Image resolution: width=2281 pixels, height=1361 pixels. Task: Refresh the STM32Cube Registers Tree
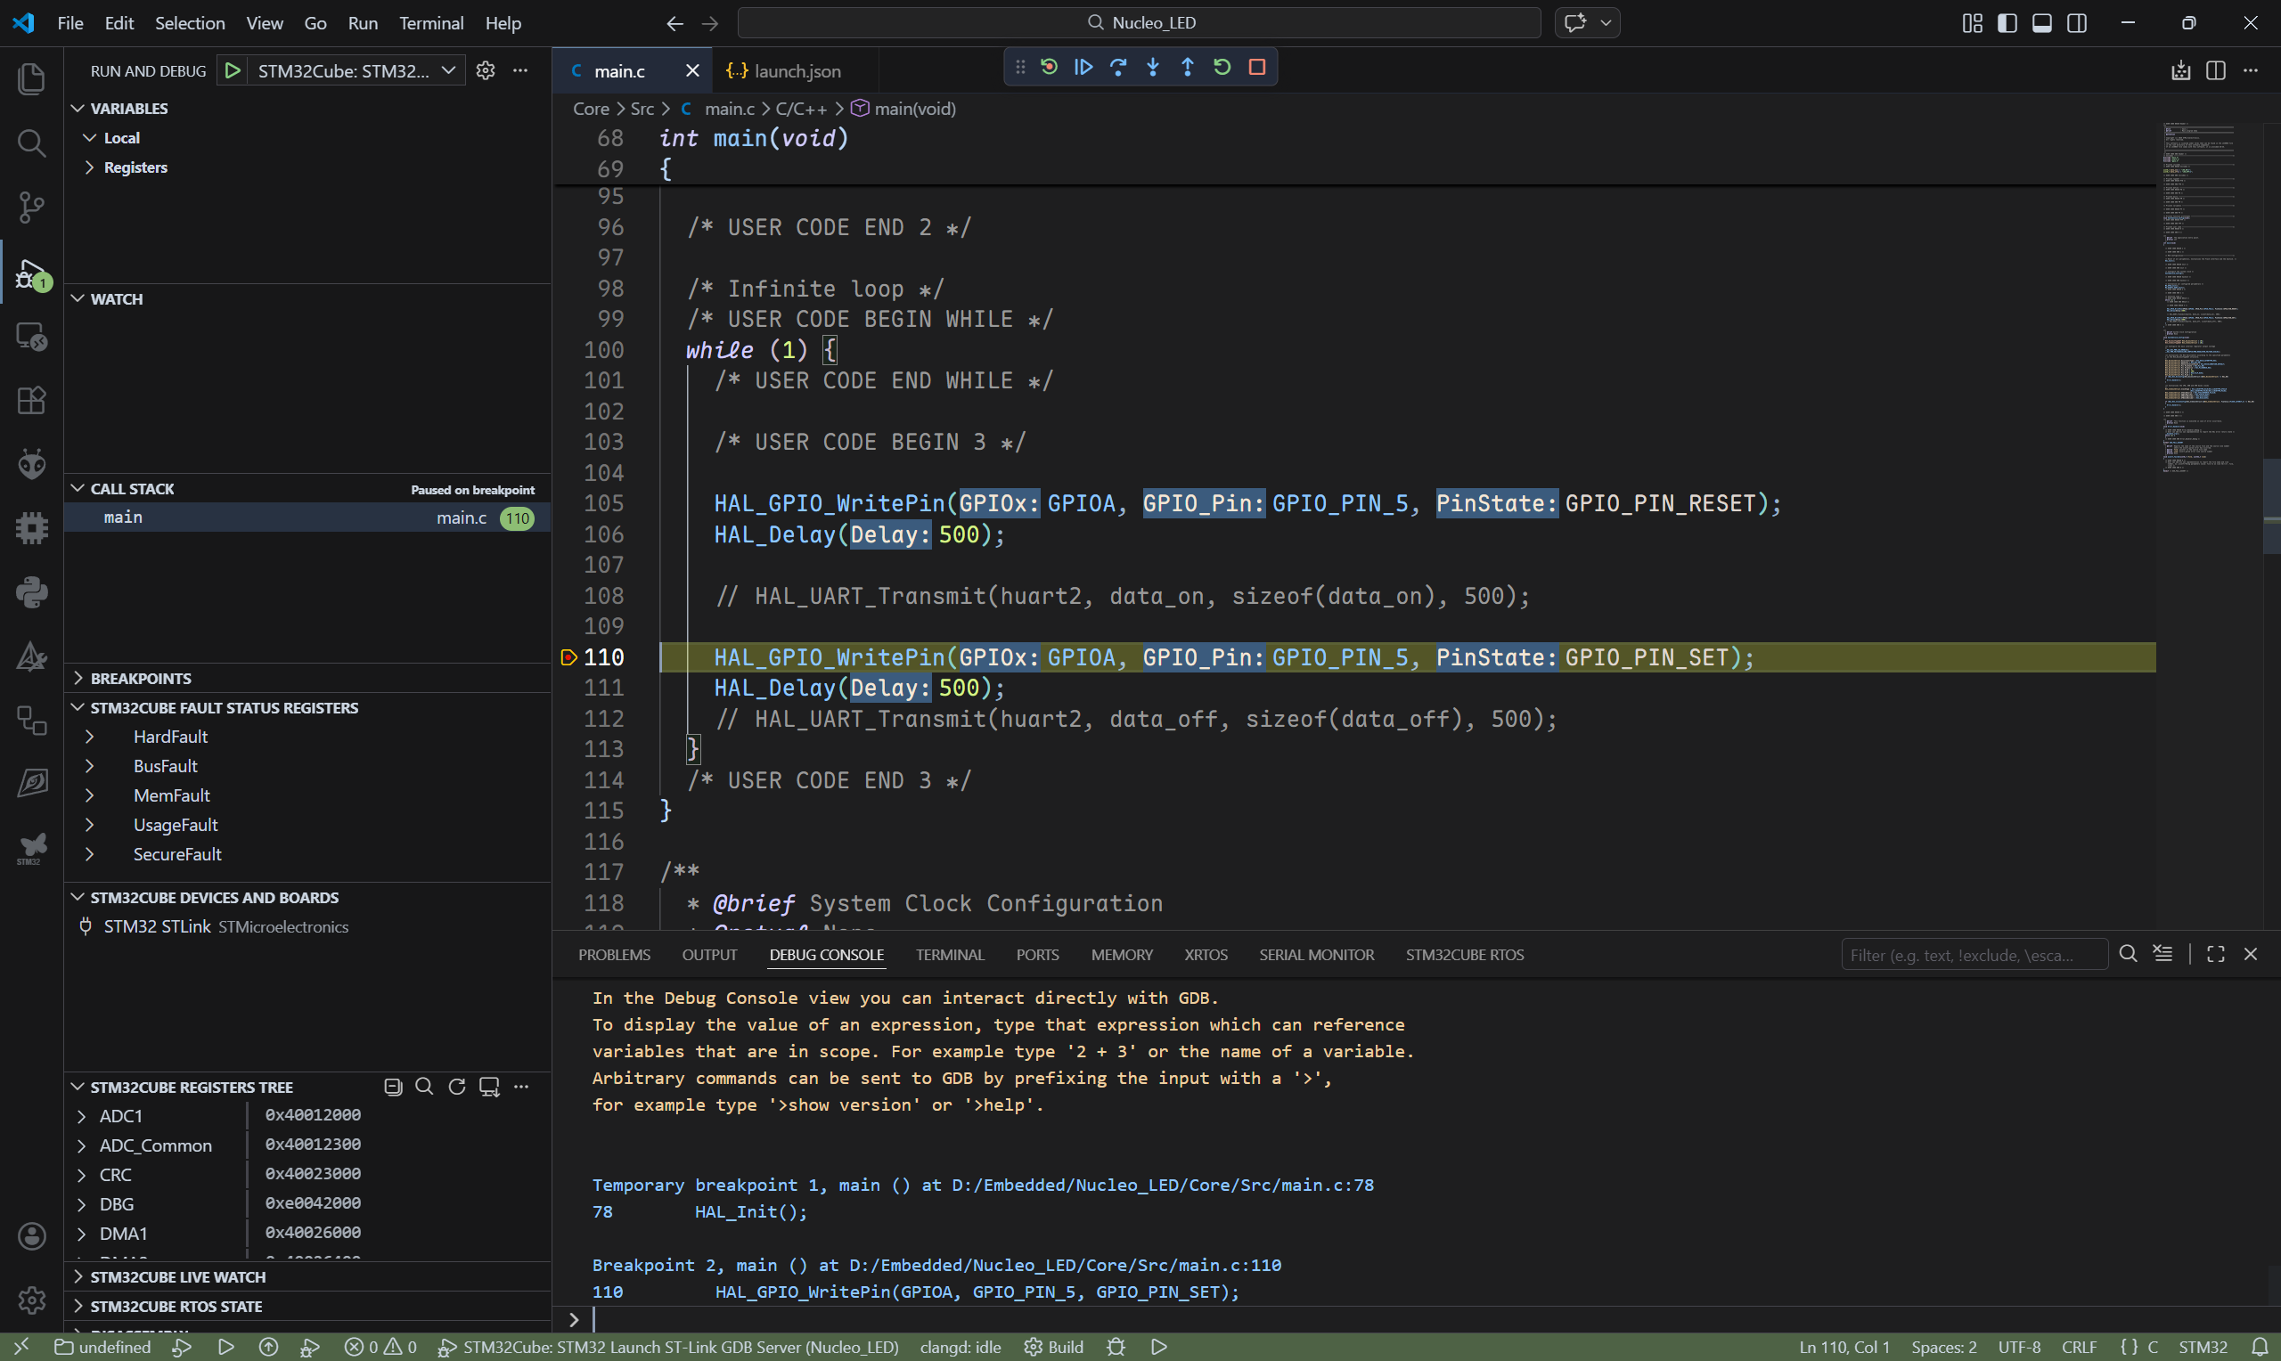(x=457, y=1087)
